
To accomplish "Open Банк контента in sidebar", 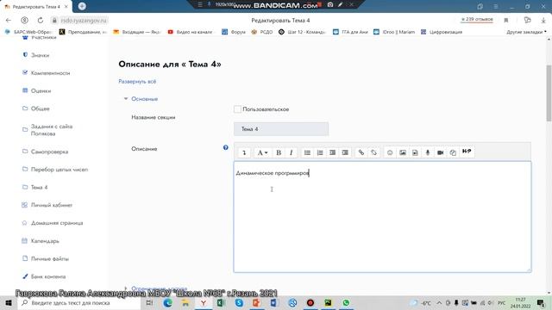I will coord(48,276).
